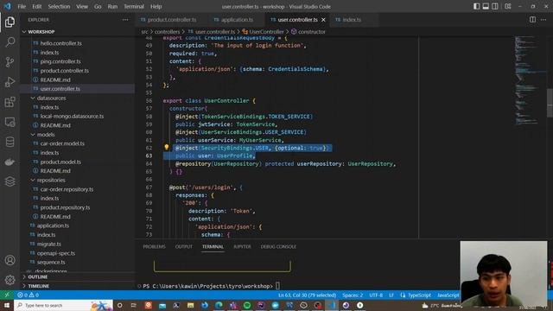Open local-mongo.datasource.ts file

pos(72,116)
